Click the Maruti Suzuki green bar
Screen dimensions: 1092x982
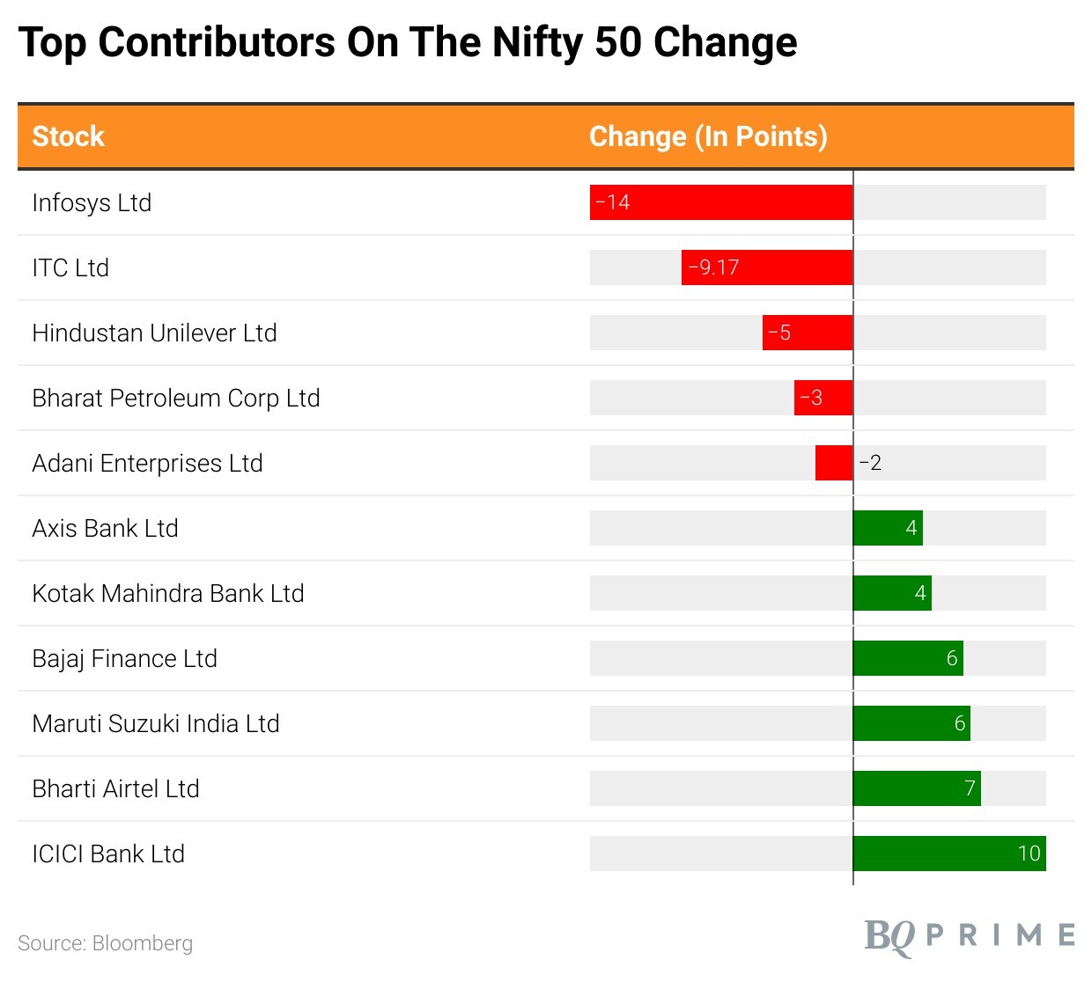(x=911, y=723)
